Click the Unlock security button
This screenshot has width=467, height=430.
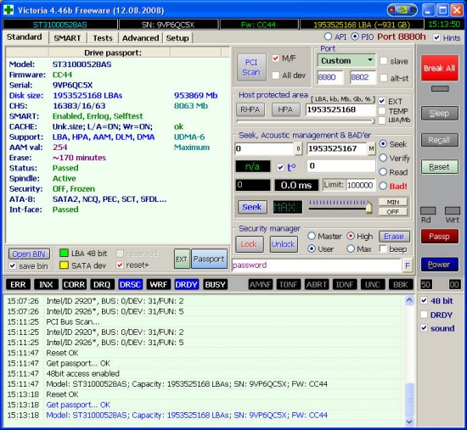(x=284, y=244)
